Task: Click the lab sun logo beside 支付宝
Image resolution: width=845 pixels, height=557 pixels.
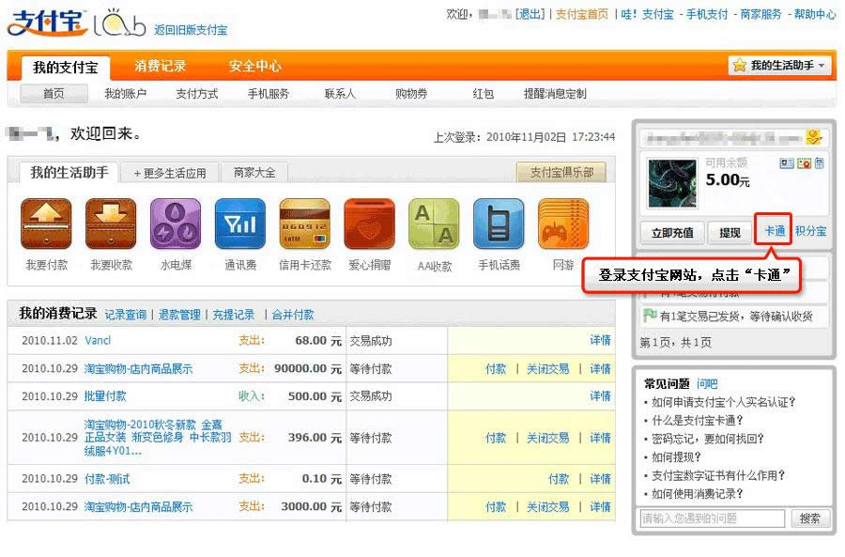Action: pos(119,23)
